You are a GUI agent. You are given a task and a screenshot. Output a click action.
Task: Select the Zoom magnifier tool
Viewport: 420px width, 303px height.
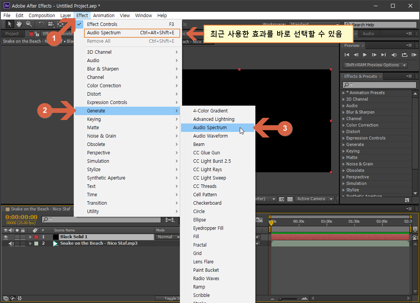point(29,24)
